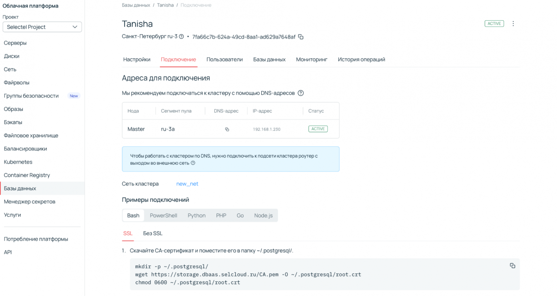Switch to the Пользователи tab
The height and width of the screenshot is (296, 557).
point(224,59)
